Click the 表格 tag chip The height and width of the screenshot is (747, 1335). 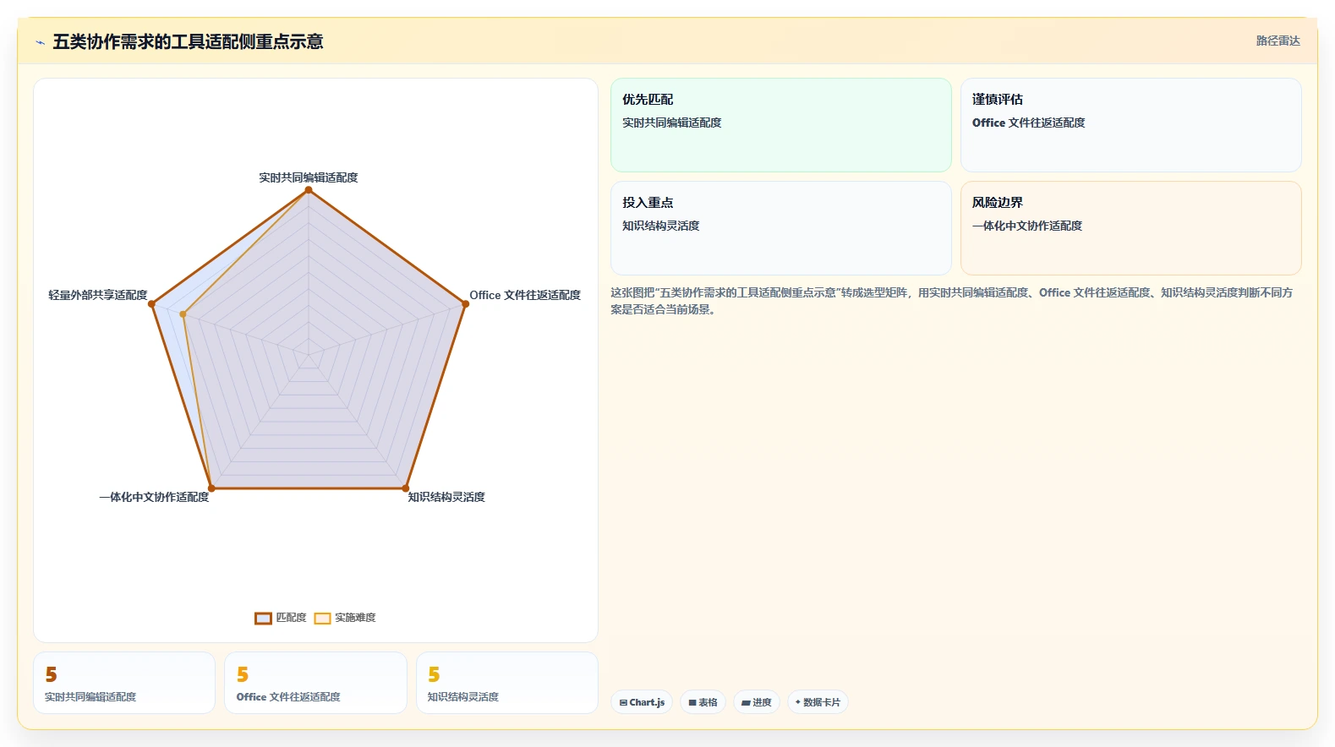pyautogui.click(x=703, y=702)
